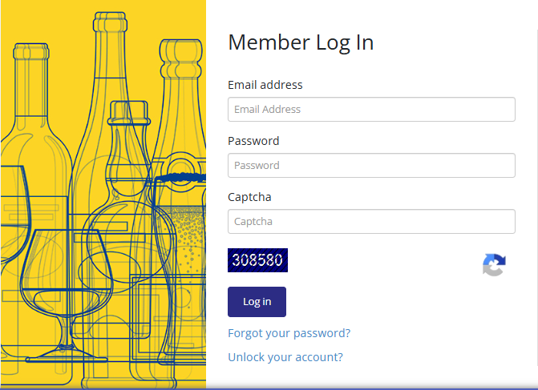The image size is (538, 390).
Task: Click the Email address field label
Action: [x=265, y=85]
